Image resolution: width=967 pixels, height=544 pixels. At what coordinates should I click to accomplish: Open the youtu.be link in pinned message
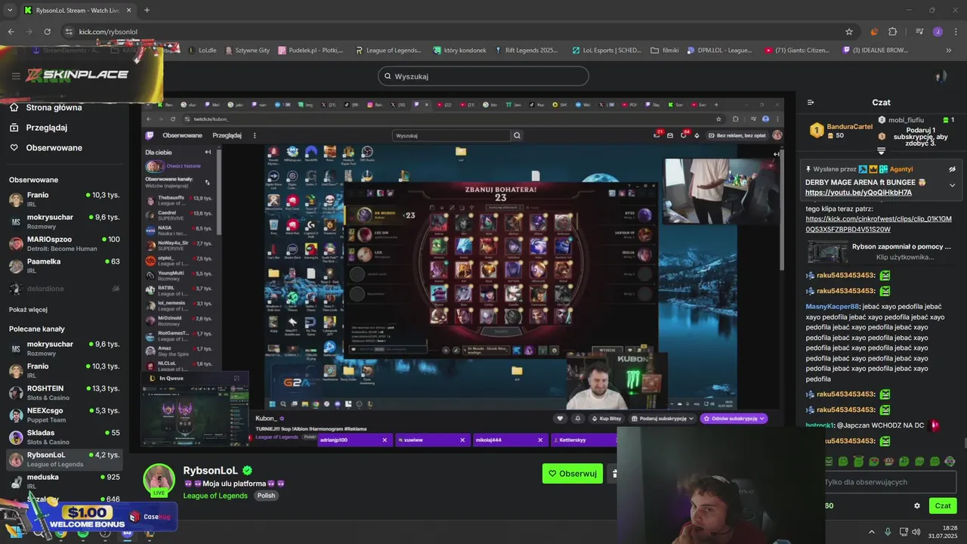click(858, 193)
